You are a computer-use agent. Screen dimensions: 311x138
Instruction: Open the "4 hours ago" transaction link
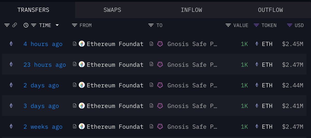coord(43,44)
